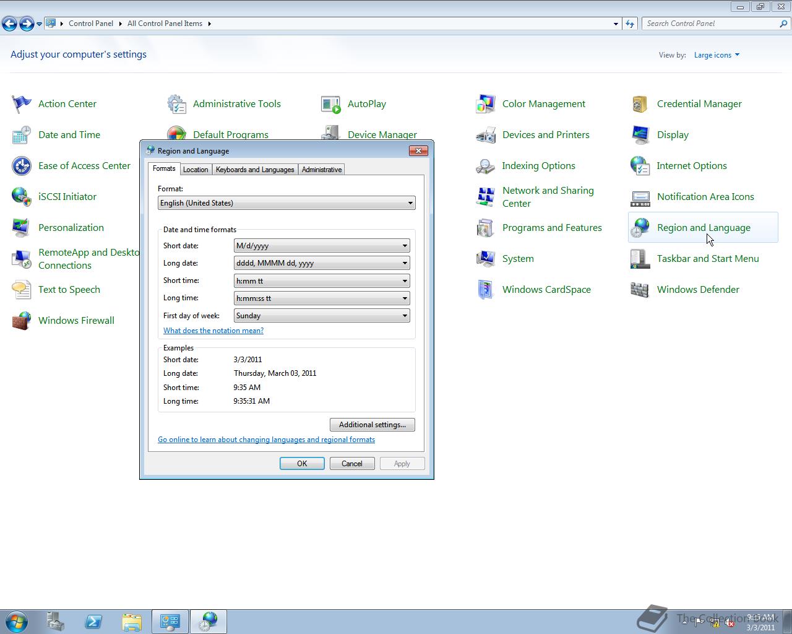The image size is (792, 634).
Task: Close the Region and Language dialog
Action: pos(419,150)
